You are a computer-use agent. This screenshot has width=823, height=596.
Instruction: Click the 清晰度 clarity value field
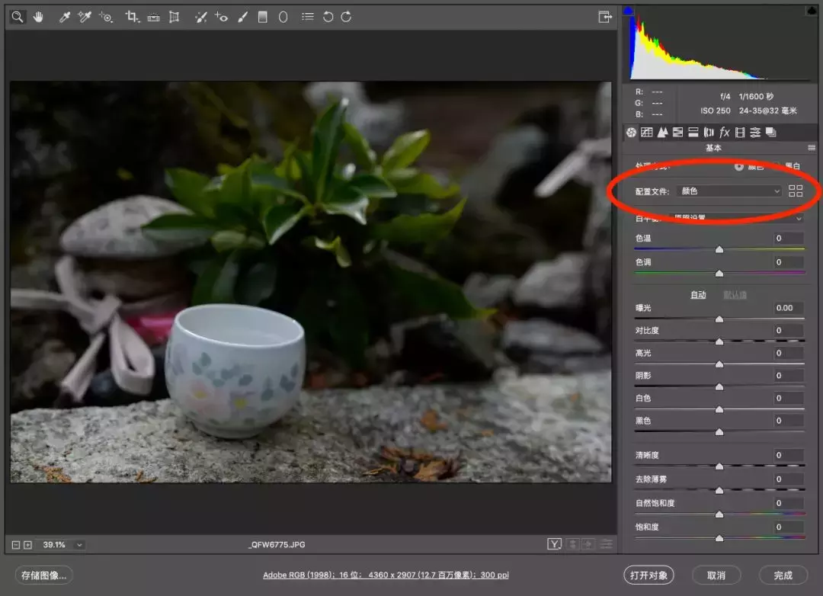coord(789,455)
